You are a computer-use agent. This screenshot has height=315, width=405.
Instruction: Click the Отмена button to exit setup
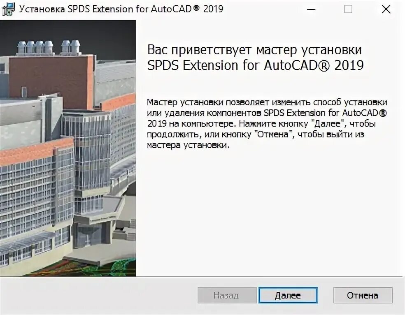[363, 295]
